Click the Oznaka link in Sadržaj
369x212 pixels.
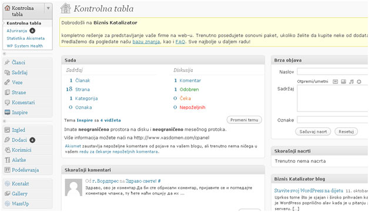click(x=83, y=107)
